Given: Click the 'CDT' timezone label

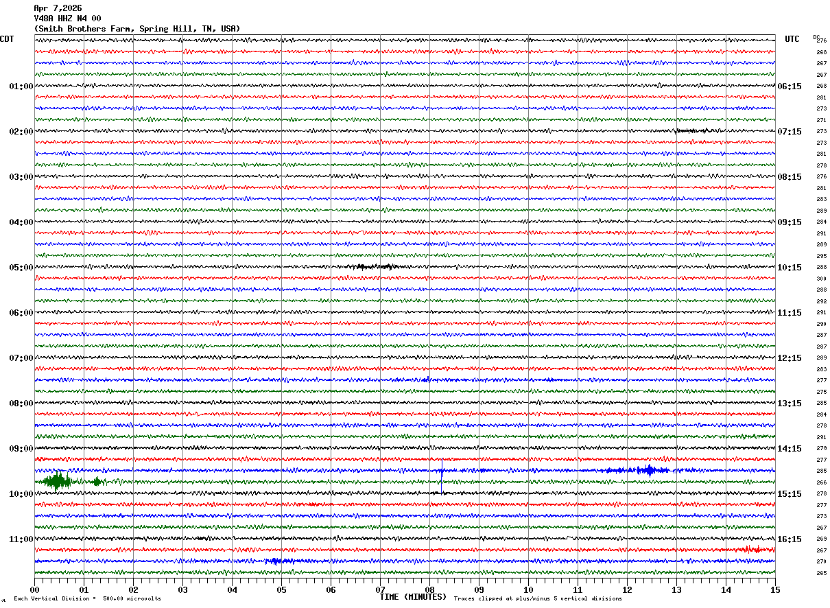Looking at the screenshot, I should tap(7, 39).
